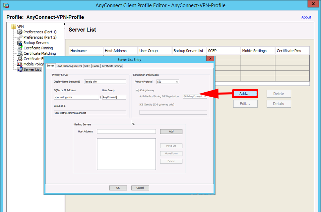The image size is (321, 212).
Task: Click the Edit... button in Server List
Action: click(245, 104)
